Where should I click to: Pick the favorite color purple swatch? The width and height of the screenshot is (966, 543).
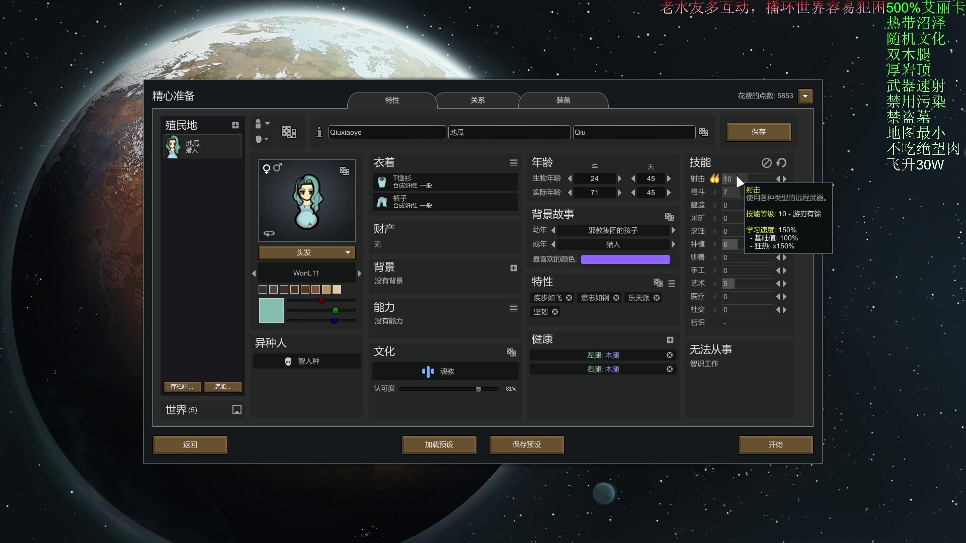click(625, 259)
